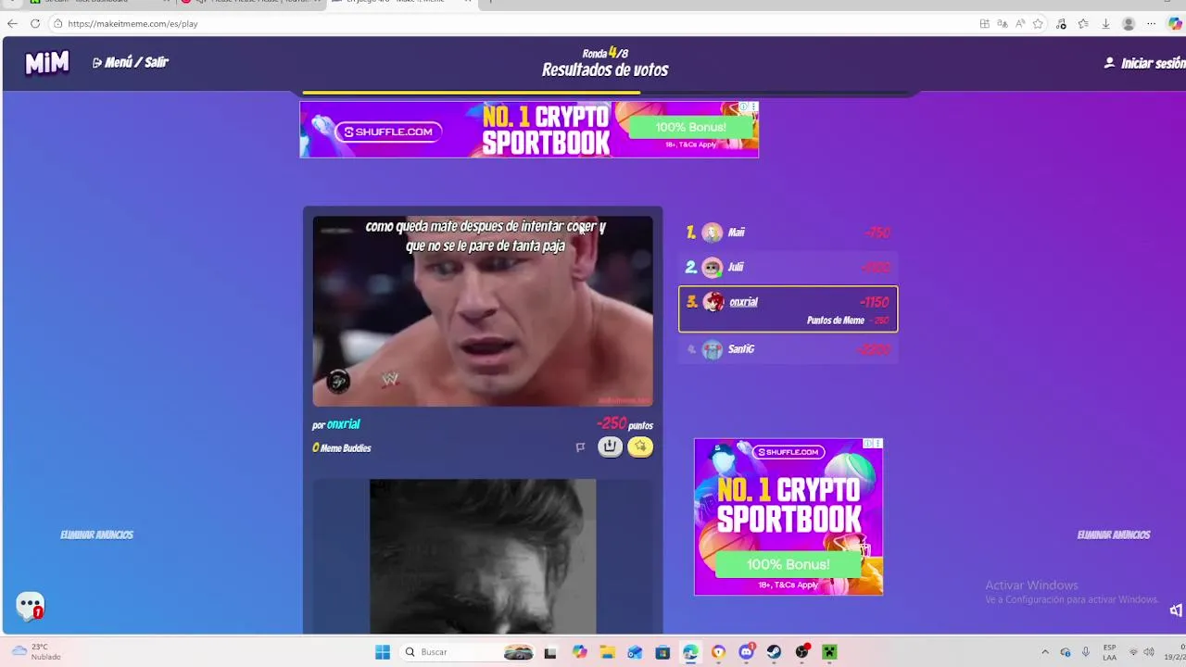Toggle the sound speaker icon
The image size is (1186, 667).
[x=1176, y=610]
